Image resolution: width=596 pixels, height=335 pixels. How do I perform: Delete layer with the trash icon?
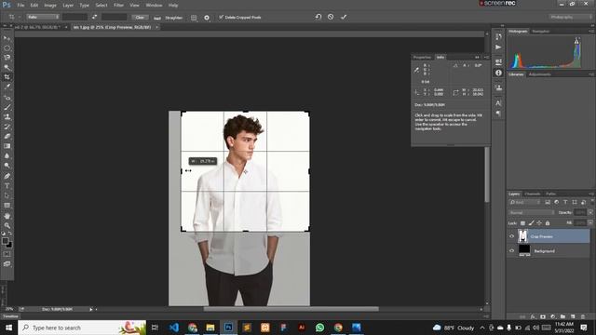[x=583, y=316]
